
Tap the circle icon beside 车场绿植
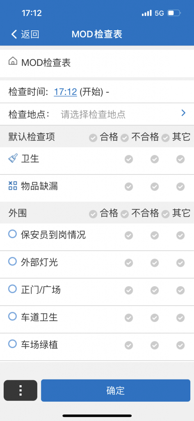13,344
